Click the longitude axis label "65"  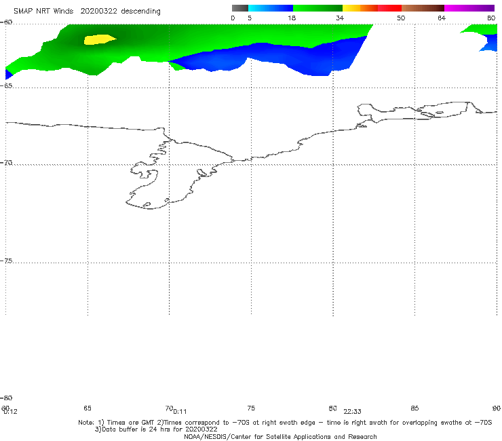pos(88,408)
